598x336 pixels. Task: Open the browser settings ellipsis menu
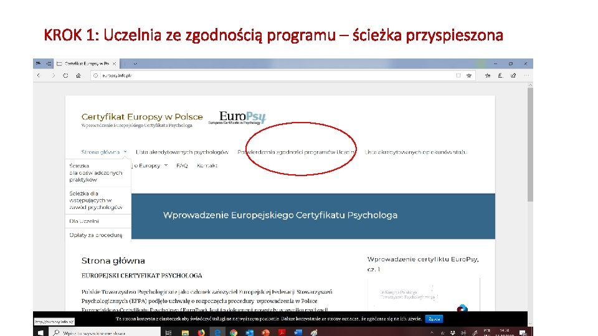click(527, 75)
